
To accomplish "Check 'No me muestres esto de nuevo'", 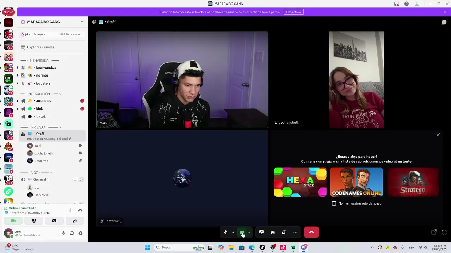I will [334, 203].
